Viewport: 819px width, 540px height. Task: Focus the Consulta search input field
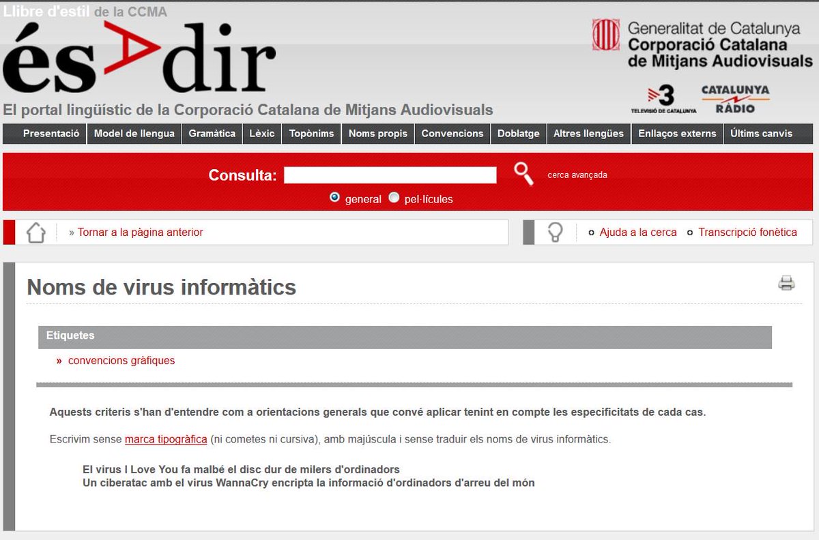[x=390, y=175]
